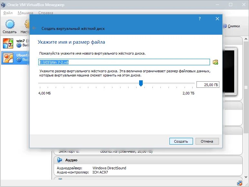Open the Справка menu

pyautogui.click(x=46, y=13)
